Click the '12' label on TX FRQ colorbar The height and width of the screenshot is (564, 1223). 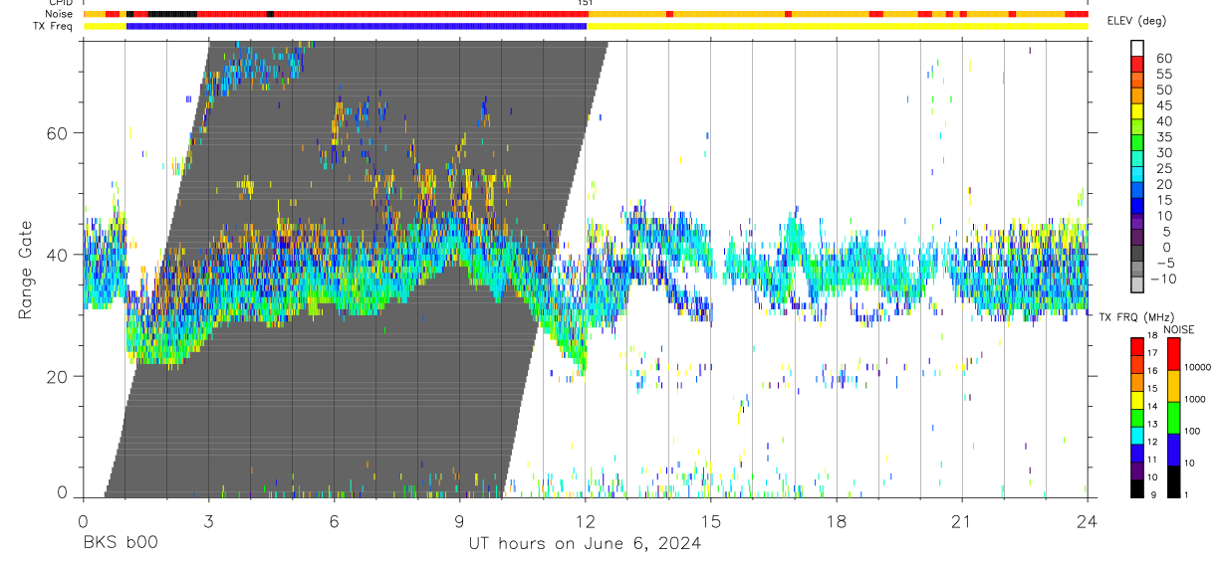tap(1150, 442)
